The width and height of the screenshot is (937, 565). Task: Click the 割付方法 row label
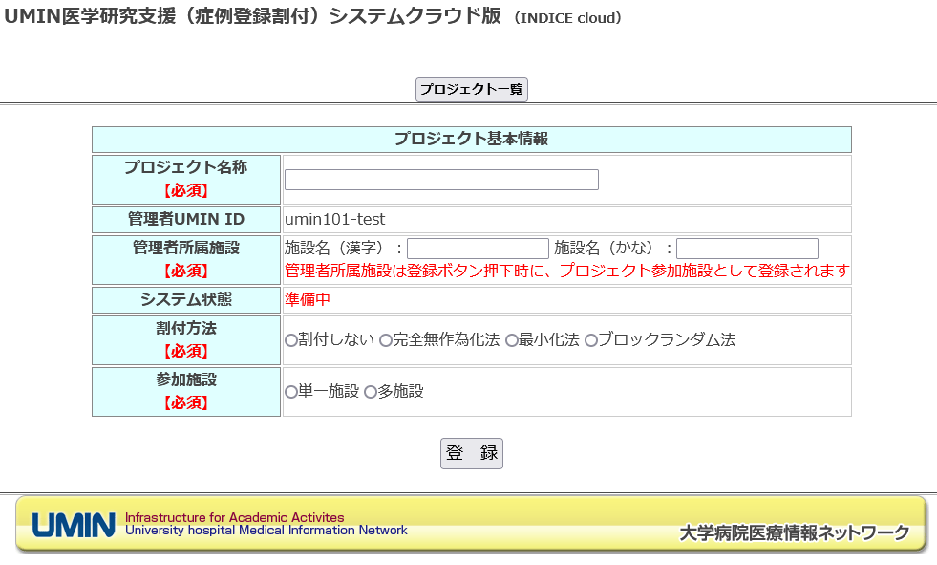click(x=186, y=328)
